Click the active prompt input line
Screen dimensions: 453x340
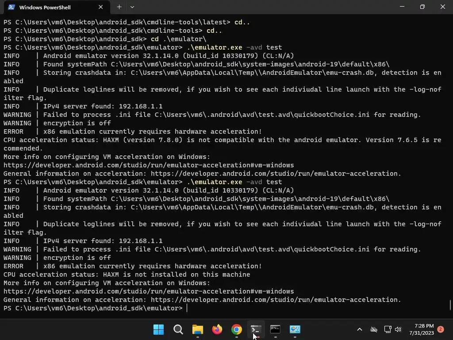[226, 308]
